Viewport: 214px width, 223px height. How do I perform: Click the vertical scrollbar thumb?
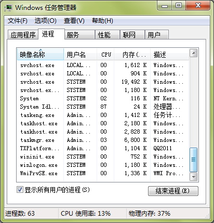(x=193, y=160)
